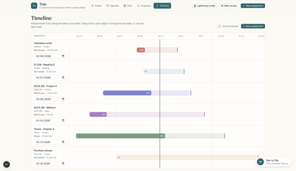Open the Plan tab
The image size is (296, 171).
(128, 6)
